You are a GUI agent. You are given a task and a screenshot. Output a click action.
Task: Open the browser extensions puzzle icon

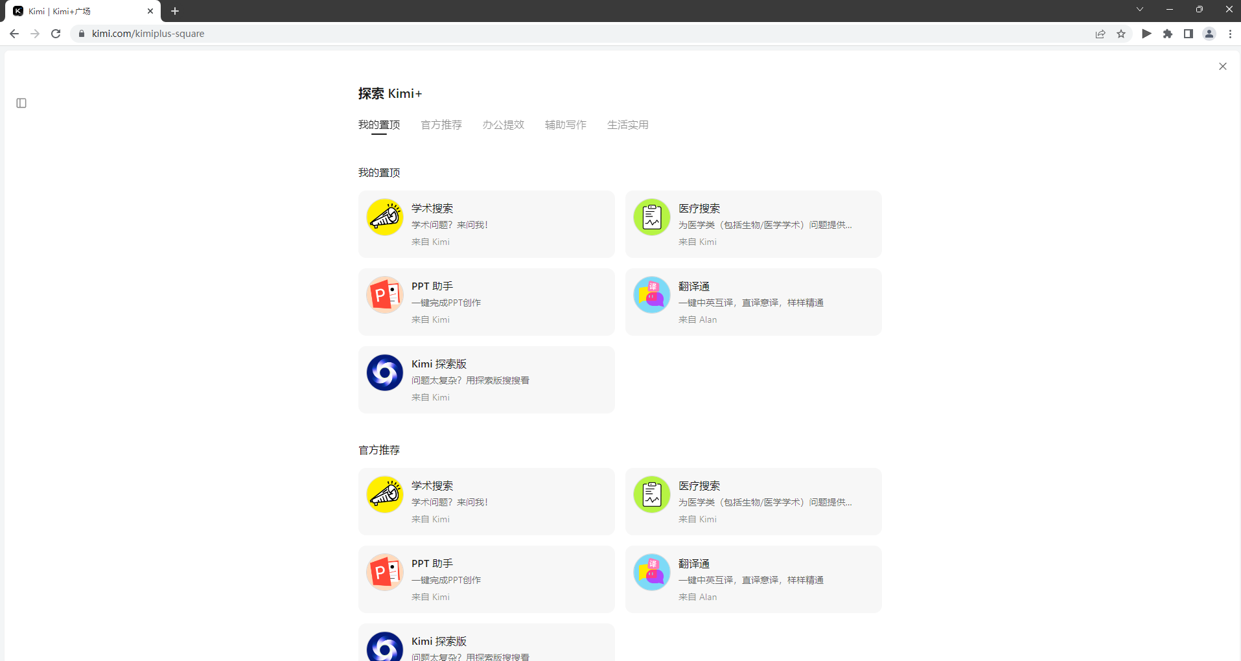point(1168,34)
